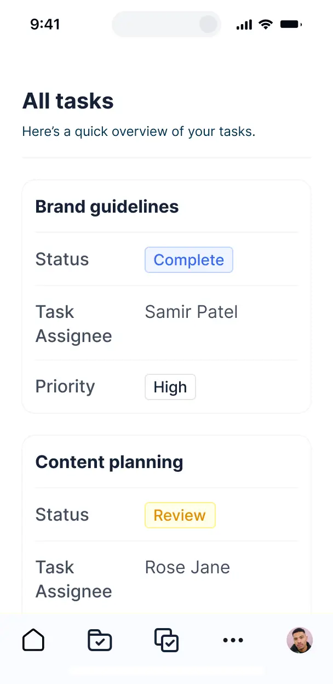Select the All tasks heading

[68, 101]
